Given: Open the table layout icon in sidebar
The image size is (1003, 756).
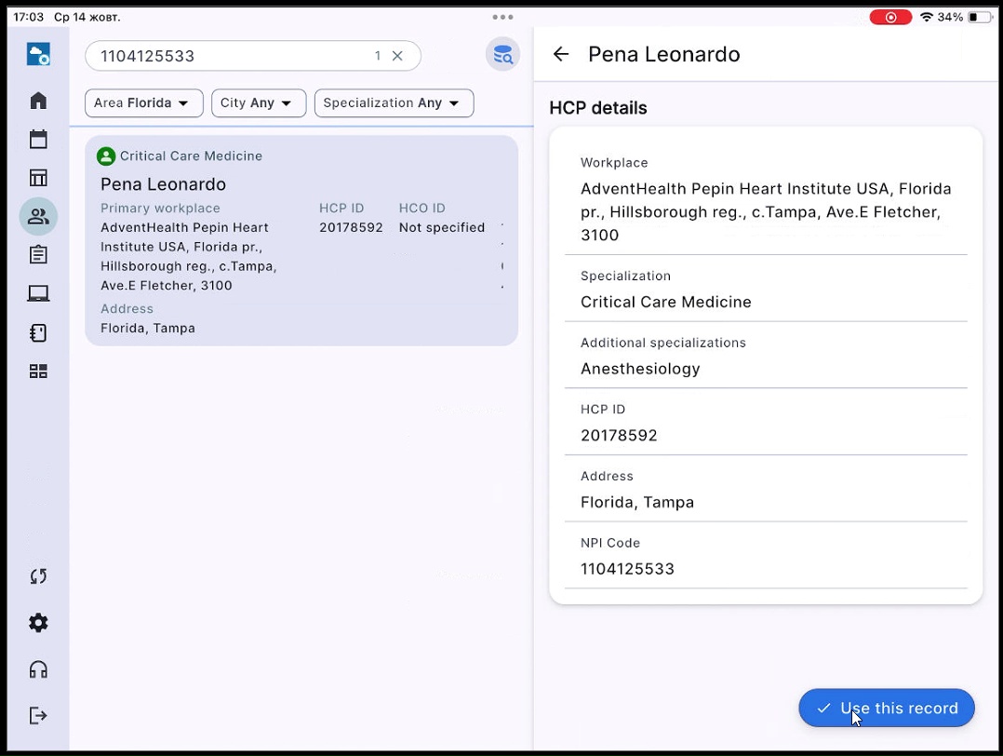Looking at the screenshot, I should pos(38,177).
